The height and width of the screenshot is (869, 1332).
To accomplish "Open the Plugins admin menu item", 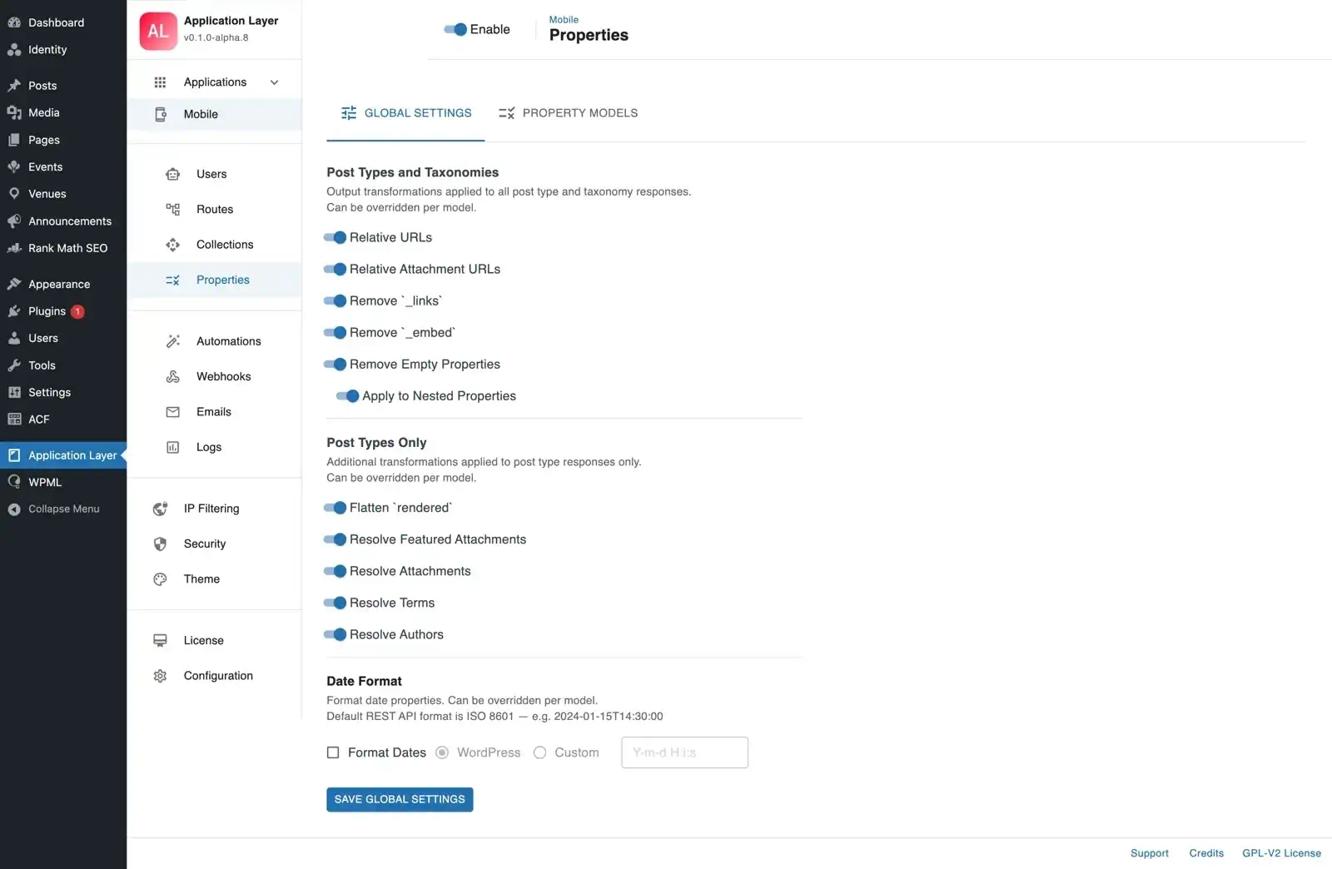I will coord(47,311).
